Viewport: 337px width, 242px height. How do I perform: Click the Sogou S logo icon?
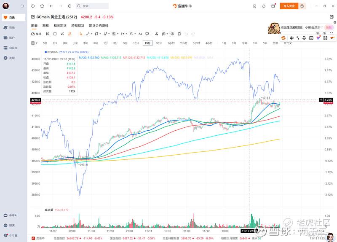[x=284, y=38]
